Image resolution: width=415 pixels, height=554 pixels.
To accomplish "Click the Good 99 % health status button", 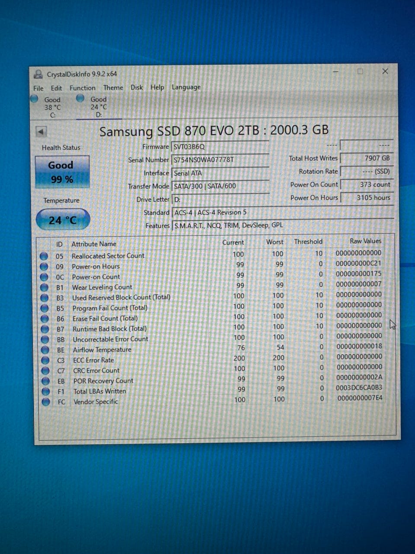I will pos(62,172).
